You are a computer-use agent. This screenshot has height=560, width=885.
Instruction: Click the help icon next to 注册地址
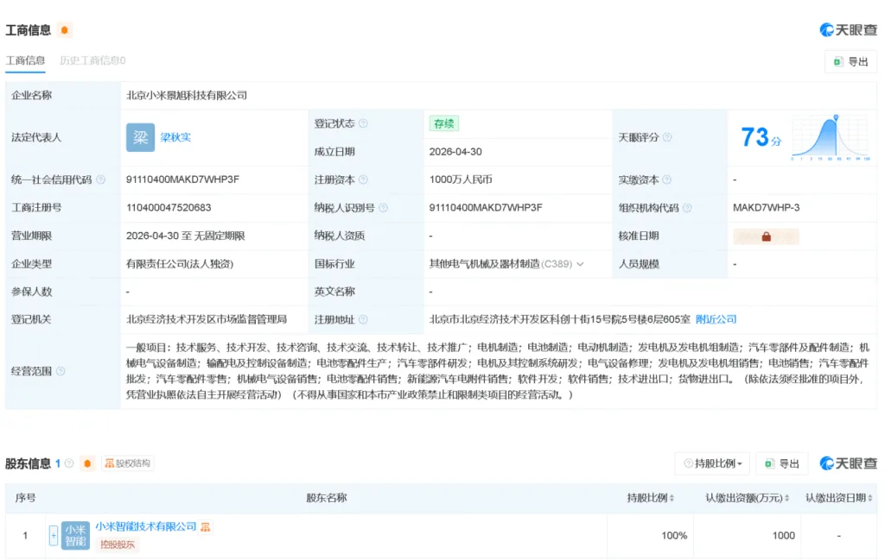tap(363, 319)
